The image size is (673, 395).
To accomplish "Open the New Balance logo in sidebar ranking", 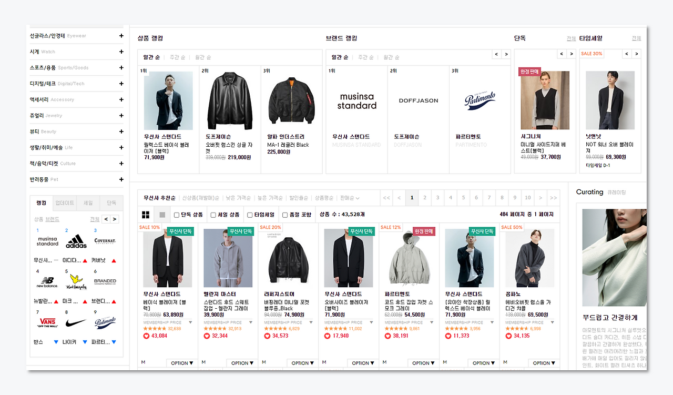I will (47, 282).
